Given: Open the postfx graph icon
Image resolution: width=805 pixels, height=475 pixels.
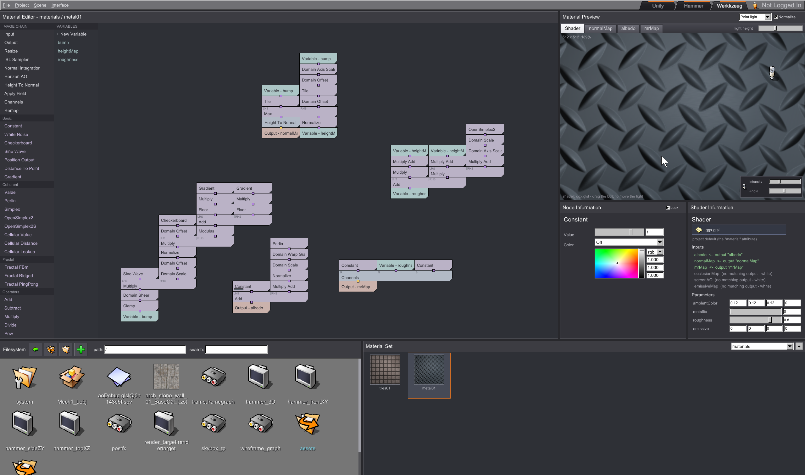Looking at the screenshot, I should pos(119,424).
